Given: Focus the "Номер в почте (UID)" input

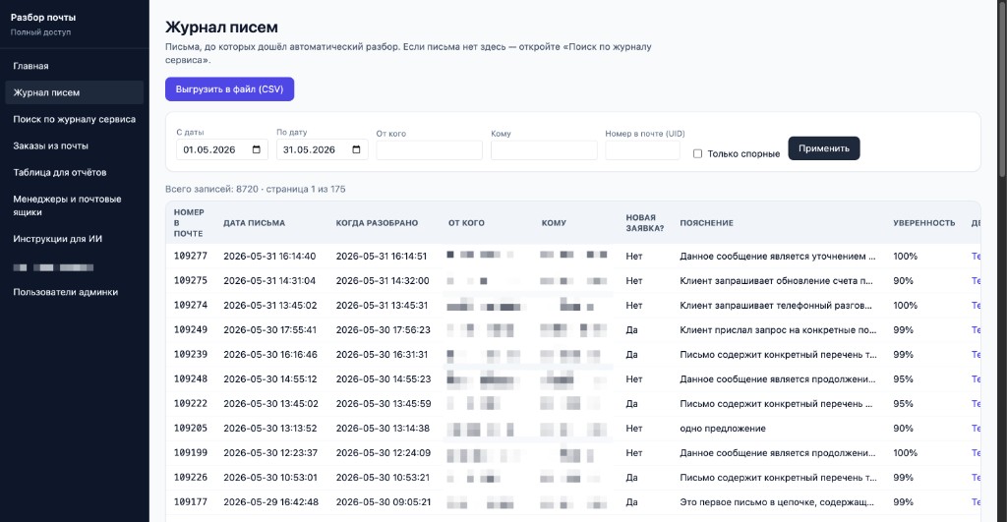Looking at the screenshot, I should point(642,150).
